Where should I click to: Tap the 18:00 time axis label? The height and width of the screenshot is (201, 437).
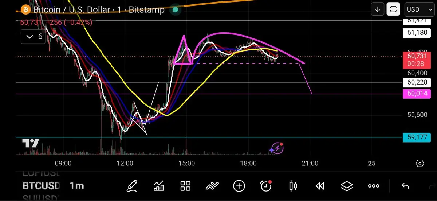point(248,163)
